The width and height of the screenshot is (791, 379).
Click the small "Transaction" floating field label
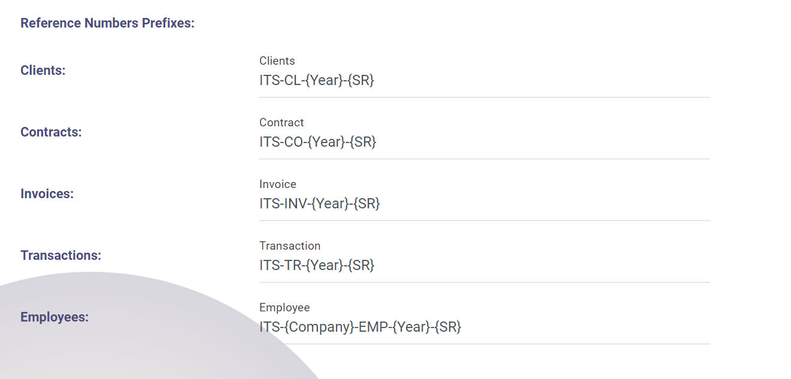pyautogui.click(x=290, y=245)
